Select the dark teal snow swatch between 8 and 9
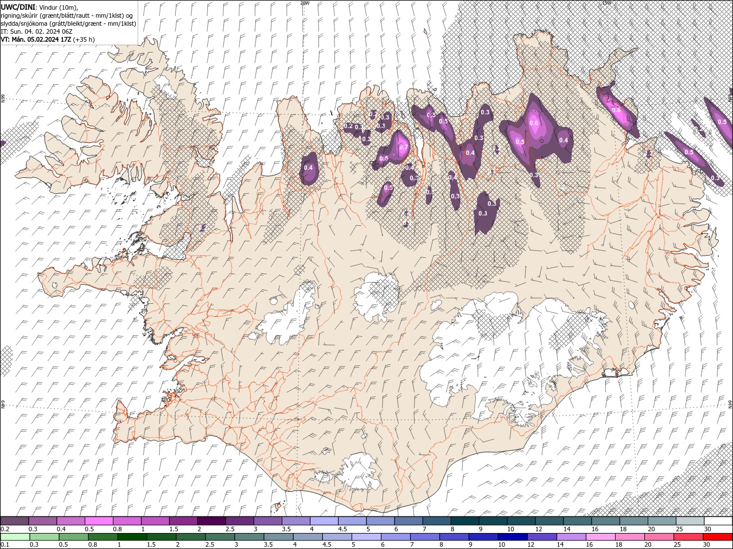The image size is (733, 549). [x=464, y=521]
